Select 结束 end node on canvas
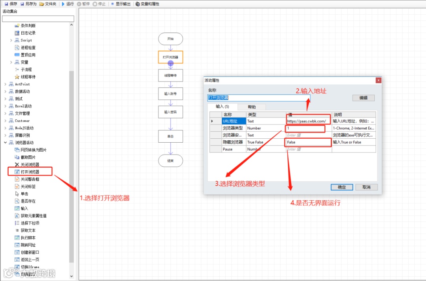 coord(170,161)
